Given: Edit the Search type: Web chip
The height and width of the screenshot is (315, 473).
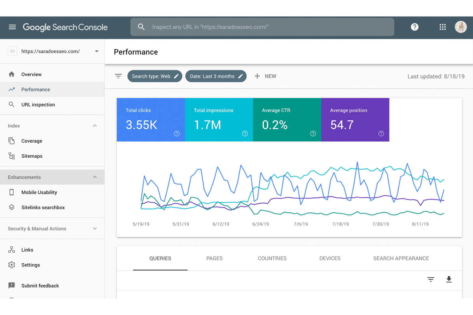Looking at the screenshot, I should (155, 76).
